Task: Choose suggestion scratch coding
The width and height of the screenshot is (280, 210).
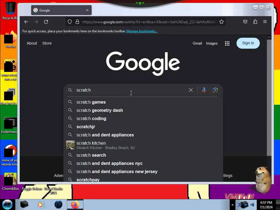Action: coord(143,119)
